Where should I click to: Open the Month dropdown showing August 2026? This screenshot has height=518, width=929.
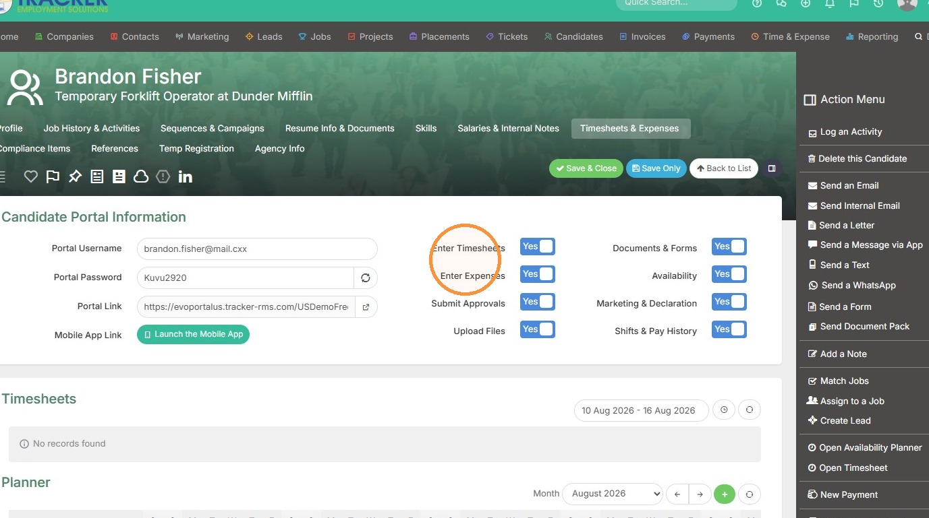pos(613,494)
